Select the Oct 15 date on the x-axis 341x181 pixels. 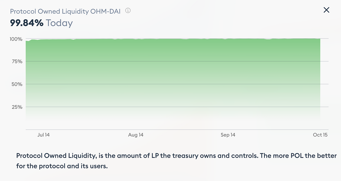(x=320, y=135)
